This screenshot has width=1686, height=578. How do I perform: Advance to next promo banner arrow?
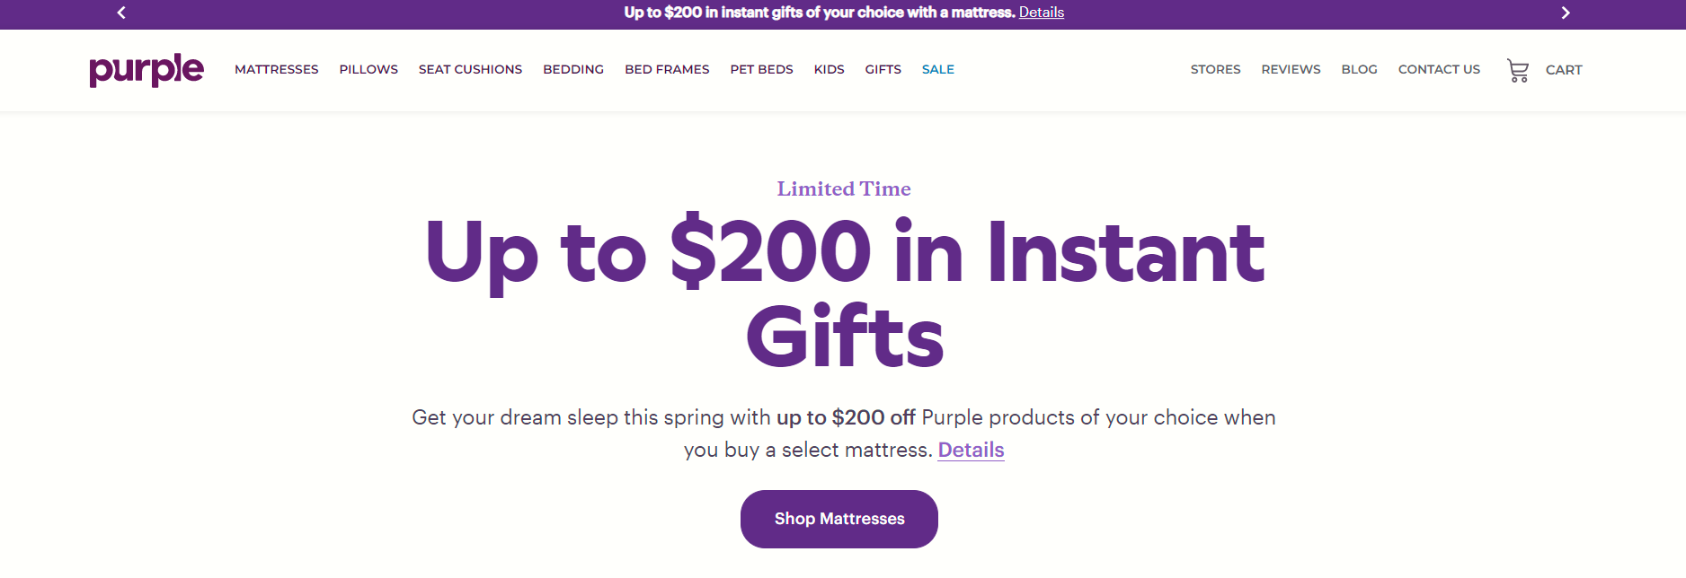(1565, 13)
